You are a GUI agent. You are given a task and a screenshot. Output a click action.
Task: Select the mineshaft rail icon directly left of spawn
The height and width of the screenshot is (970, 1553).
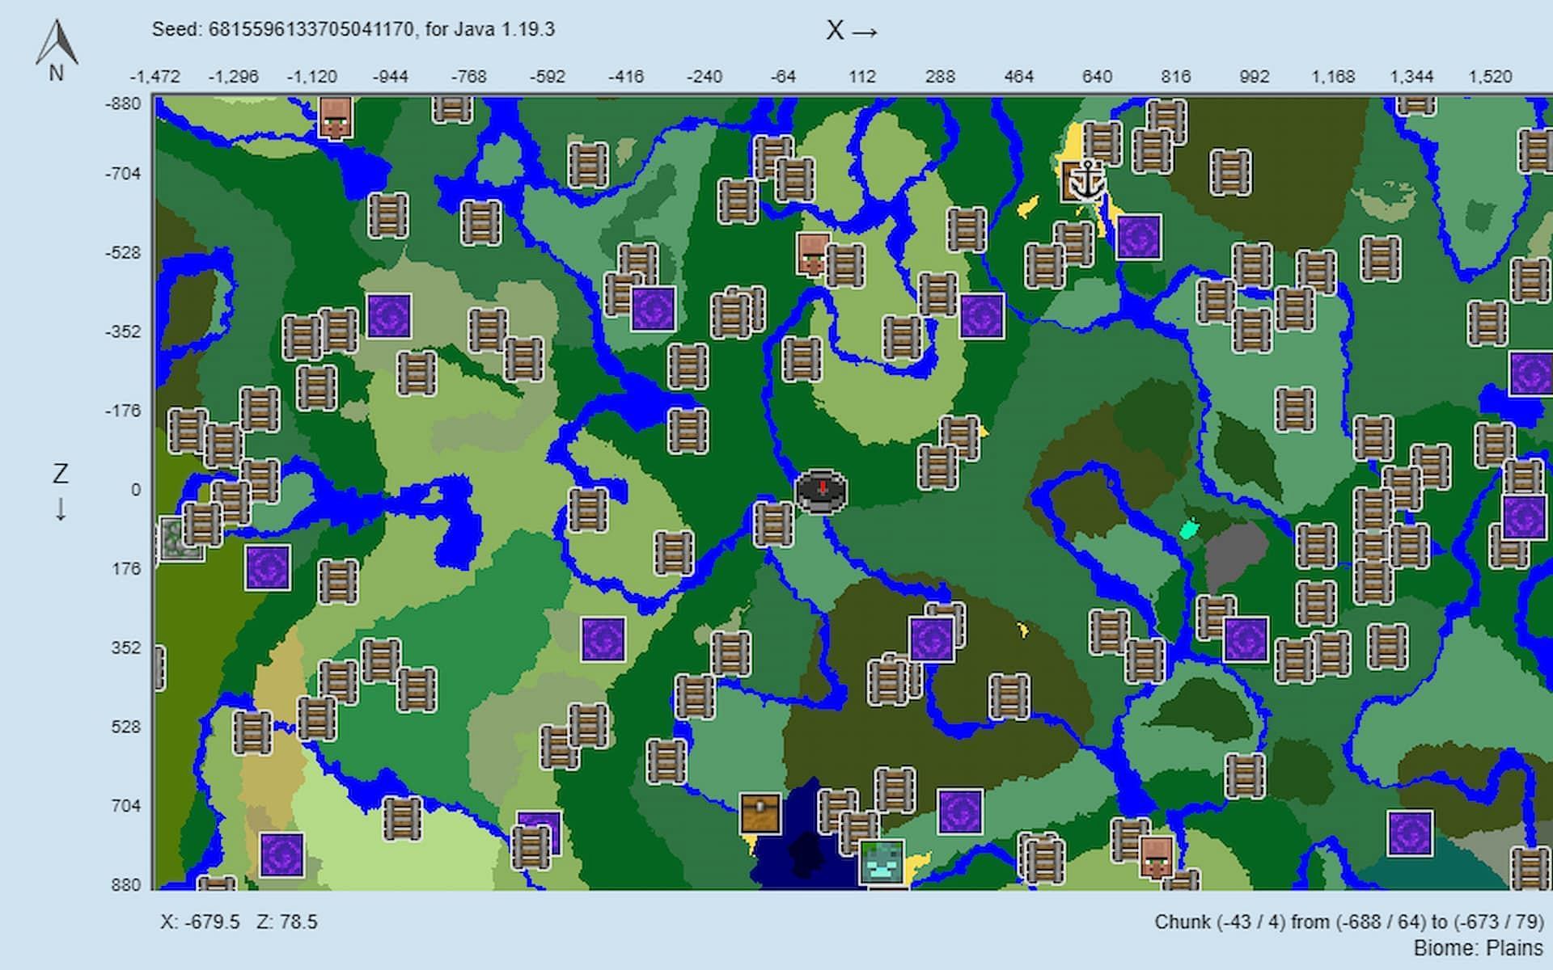tap(772, 523)
